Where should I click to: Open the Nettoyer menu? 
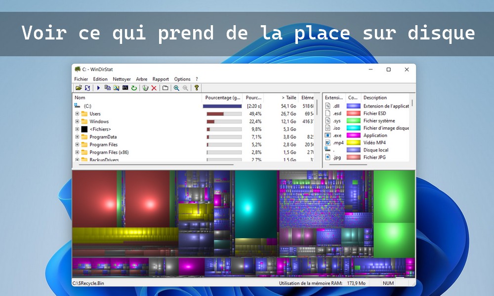[122, 79]
